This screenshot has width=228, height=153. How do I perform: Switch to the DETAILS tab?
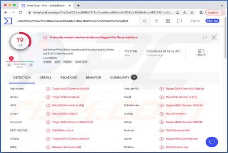click(46, 78)
